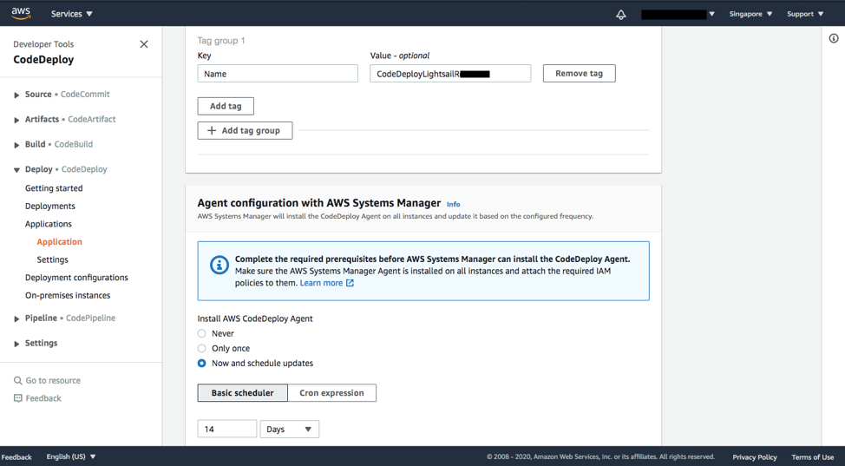Open On-premises instances in sidebar
This screenshot has height=466, width=845.
pos(68,295)
